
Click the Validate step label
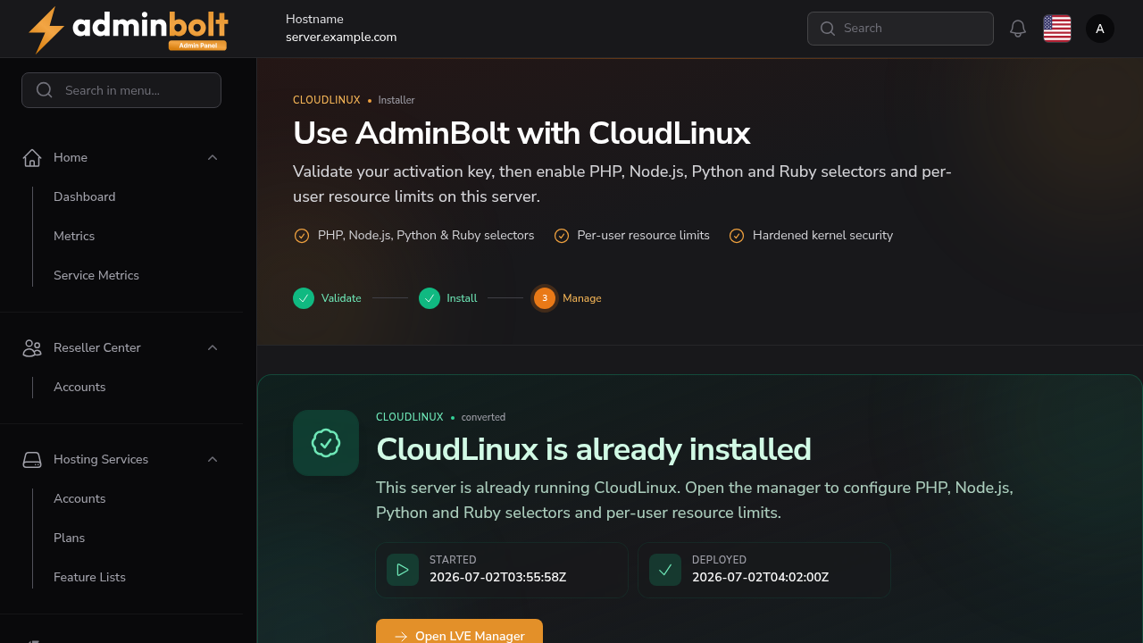tap(341, 298)
